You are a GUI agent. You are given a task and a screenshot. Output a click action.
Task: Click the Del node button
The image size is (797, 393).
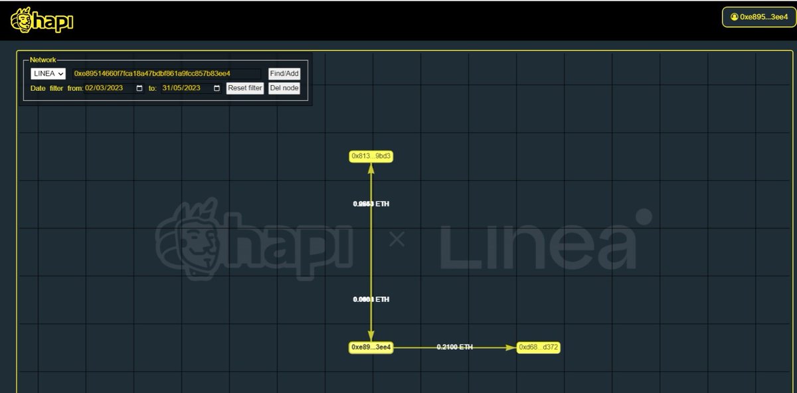pos(284,88)
